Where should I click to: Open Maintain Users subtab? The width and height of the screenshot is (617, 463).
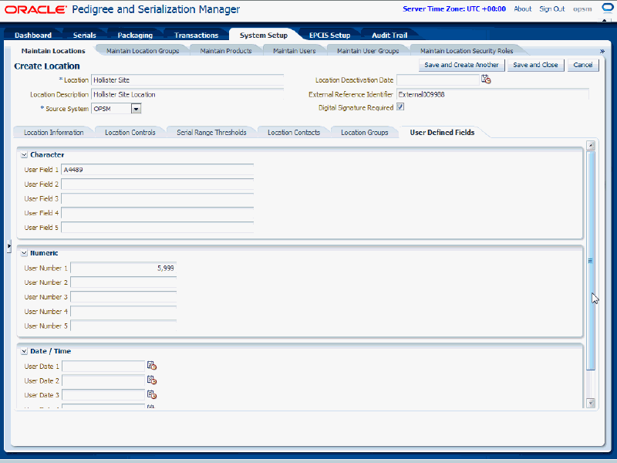point(295,51)
